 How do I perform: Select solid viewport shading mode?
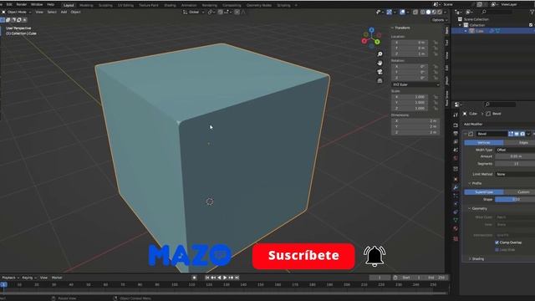click(429, 12)
